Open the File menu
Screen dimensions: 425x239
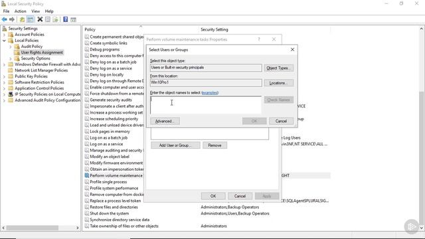(6, 11)
